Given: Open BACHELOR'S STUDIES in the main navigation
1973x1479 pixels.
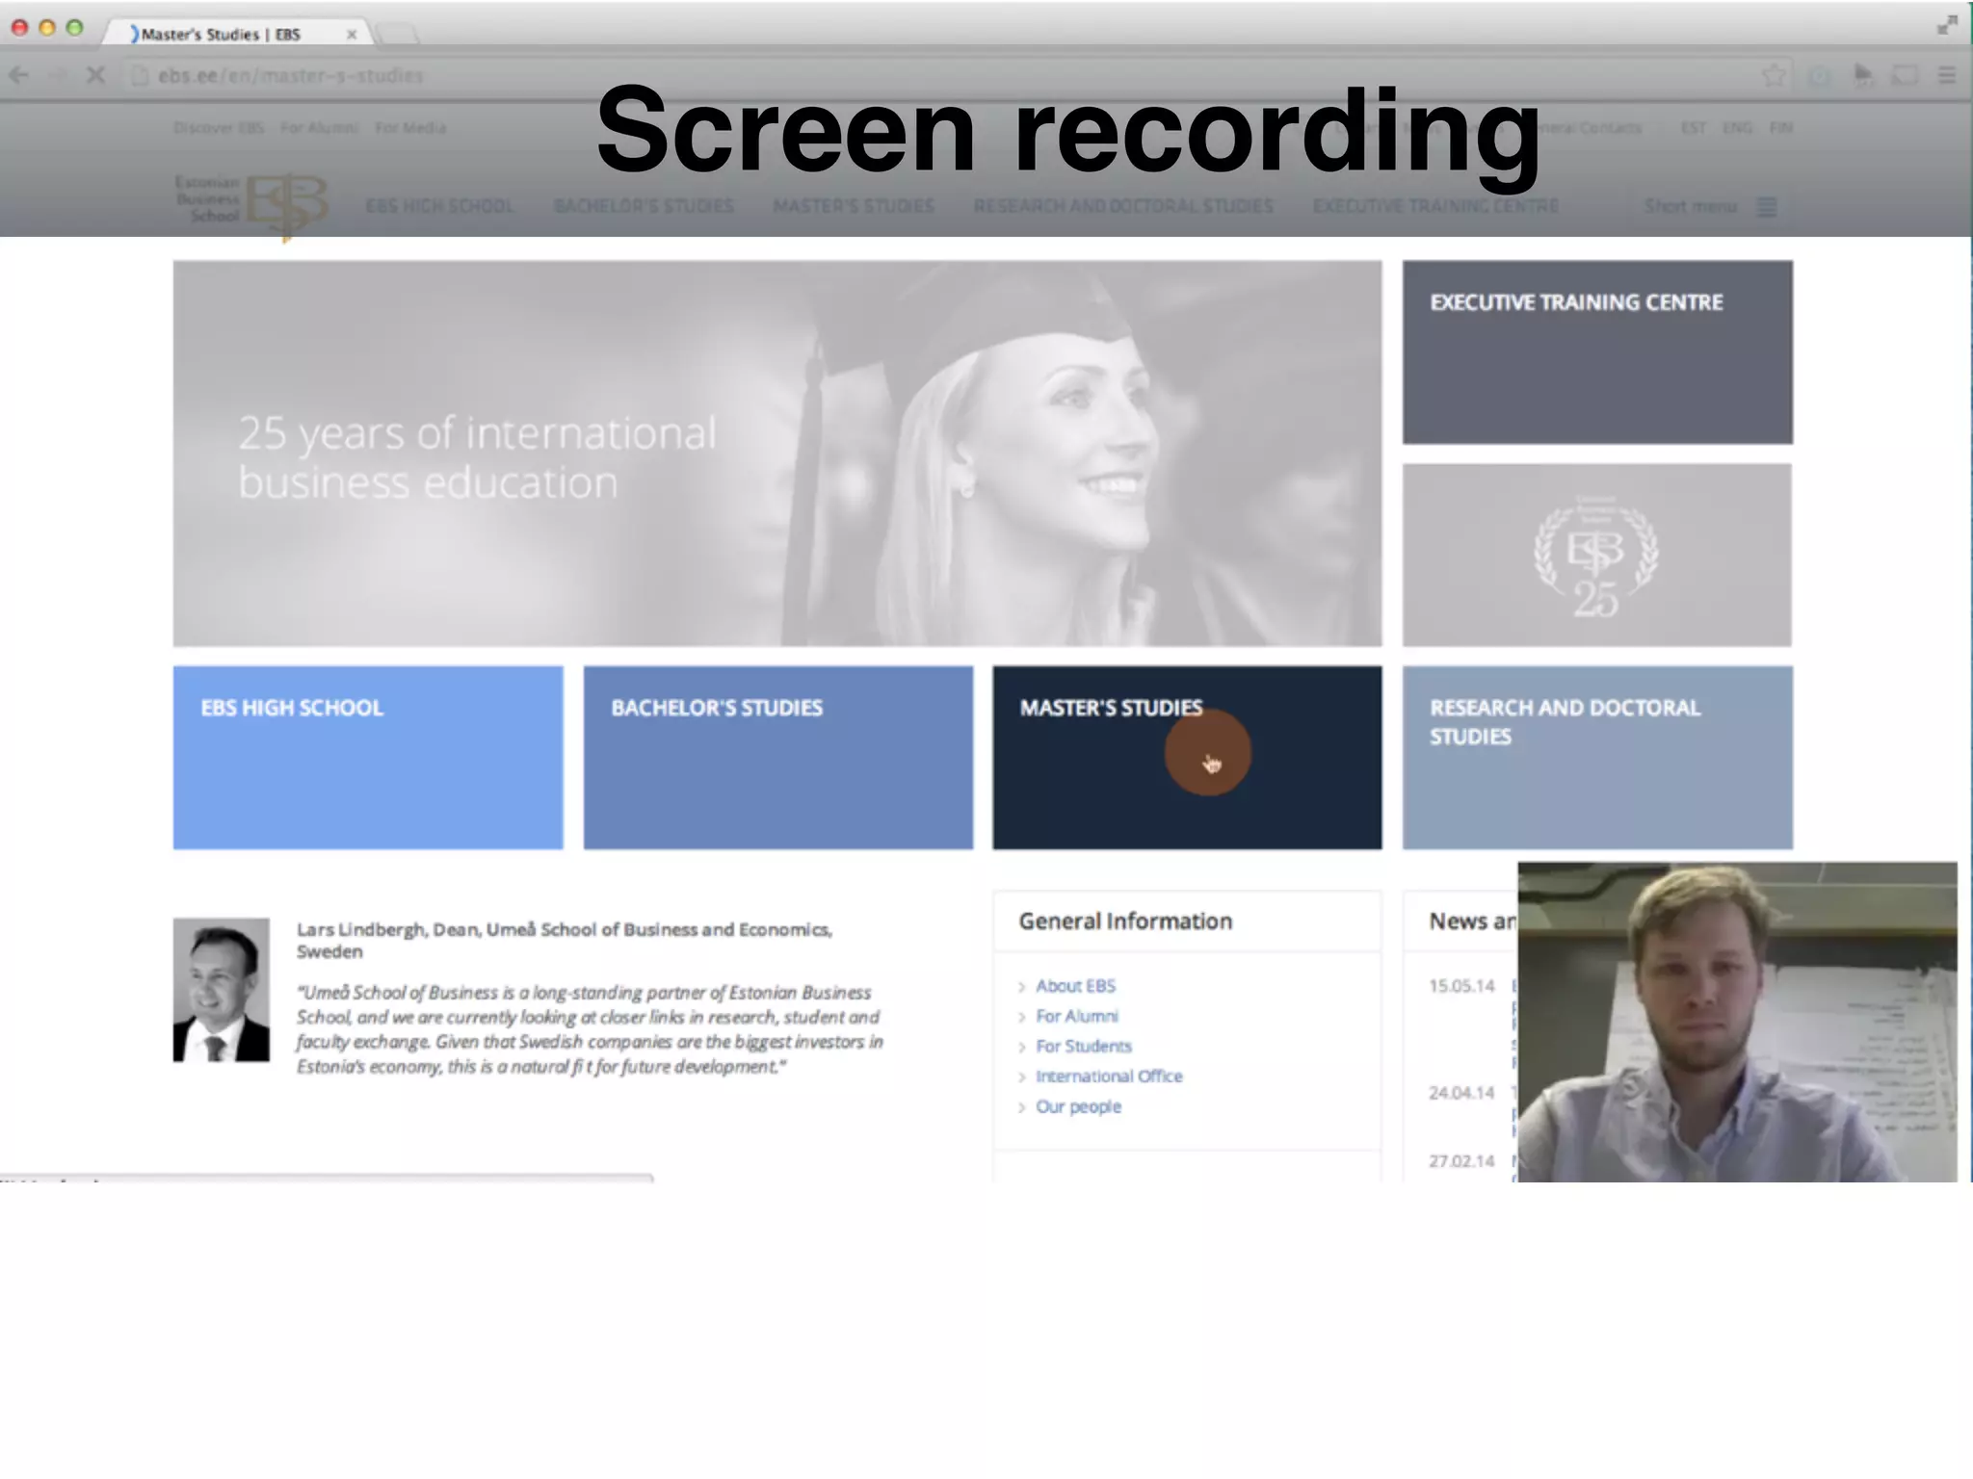Looking at the screenshot, I should coord(644,206).
